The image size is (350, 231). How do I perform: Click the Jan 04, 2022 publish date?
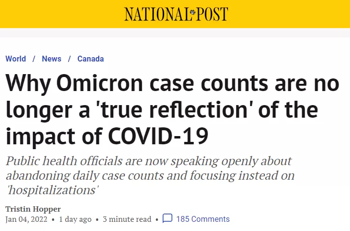(26, 219)
